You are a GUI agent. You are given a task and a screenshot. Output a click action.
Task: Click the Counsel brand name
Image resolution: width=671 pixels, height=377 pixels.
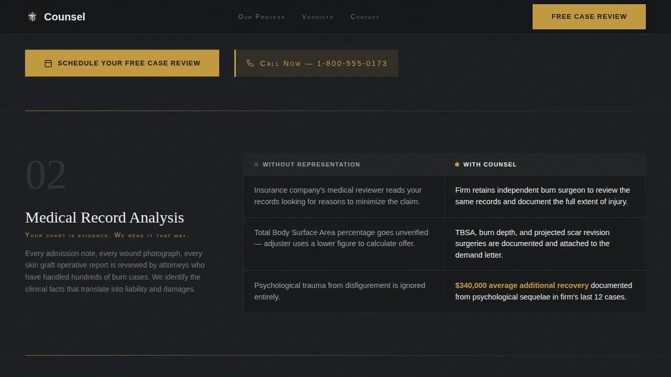pos(64,16)
